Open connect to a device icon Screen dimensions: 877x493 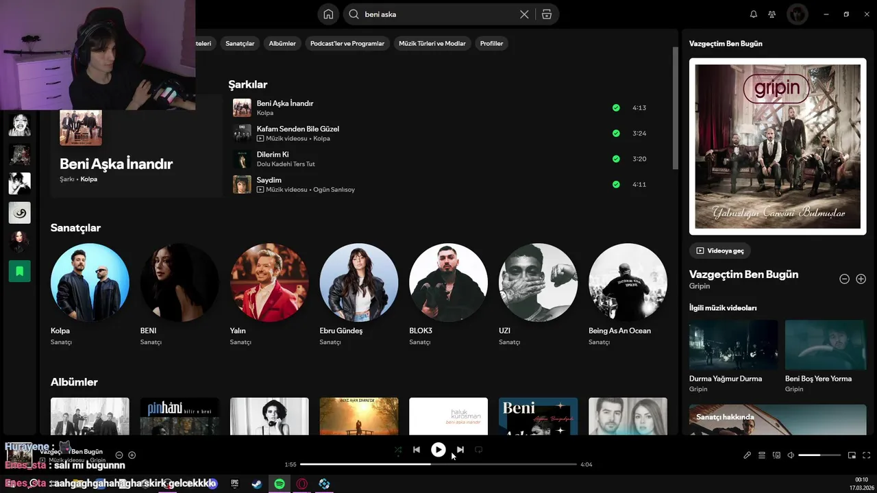(x=776, y=455)
